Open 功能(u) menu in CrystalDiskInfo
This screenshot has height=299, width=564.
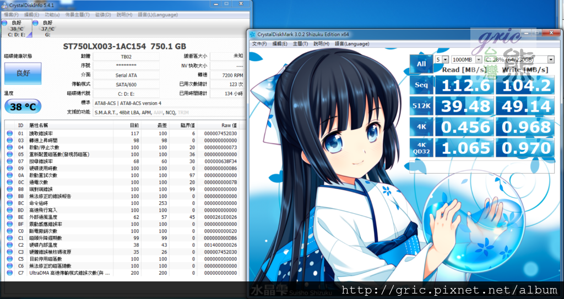click(x=52, y=15)
